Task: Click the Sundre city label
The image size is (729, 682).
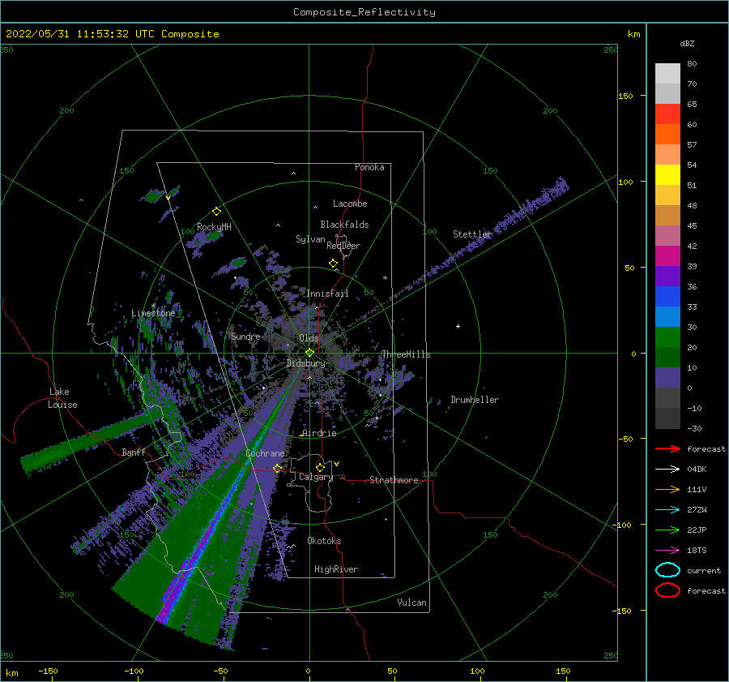Action: coord(245,336)
